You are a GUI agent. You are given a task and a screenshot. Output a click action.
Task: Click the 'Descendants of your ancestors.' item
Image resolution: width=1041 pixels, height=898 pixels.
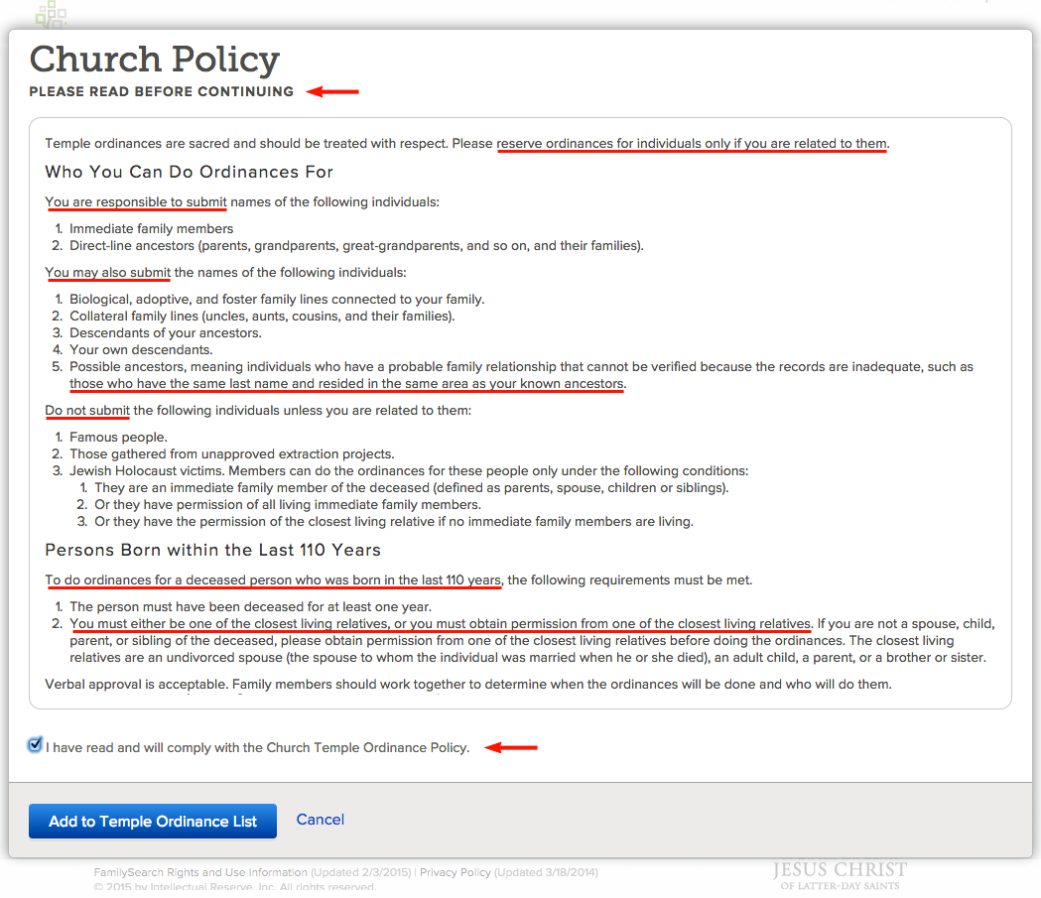[x=166, y=333]
